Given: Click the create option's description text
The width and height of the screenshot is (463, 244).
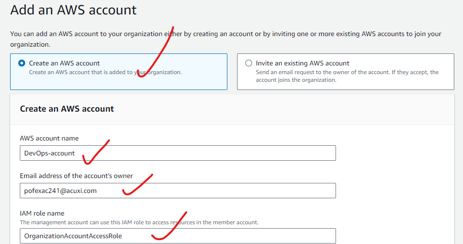Looking at the screenshot, I should pyautogui.click(x=105, y=72).
